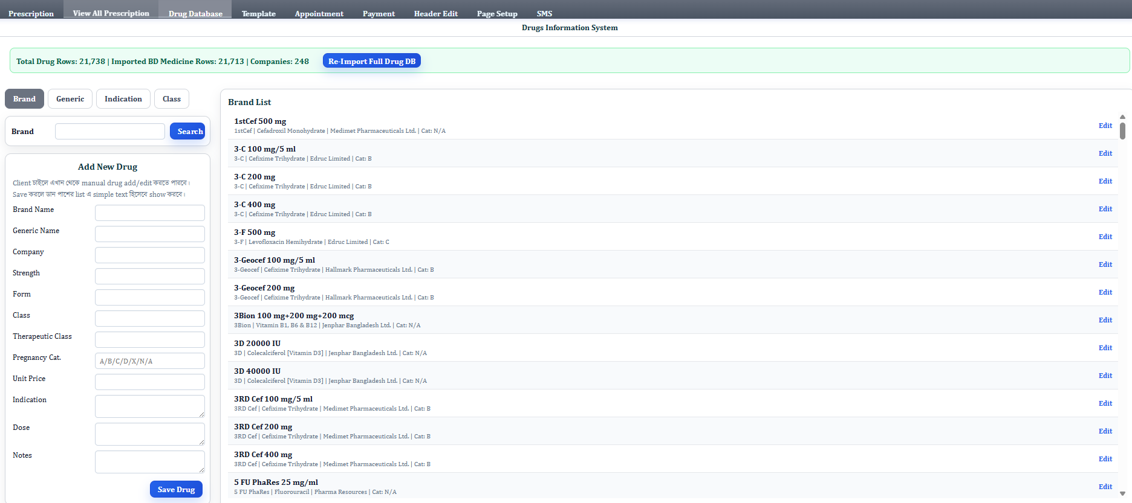Edit the 3-Geocef 200 mg entry
Viewport: 1132px width, 503px height.
1105,292
